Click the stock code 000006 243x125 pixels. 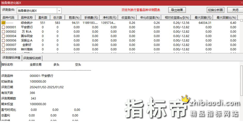pyautogui.click(x=11, y=40)
